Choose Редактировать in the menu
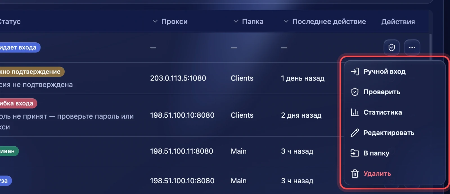This screenshot has height=194, width=450. pos(395,133)
